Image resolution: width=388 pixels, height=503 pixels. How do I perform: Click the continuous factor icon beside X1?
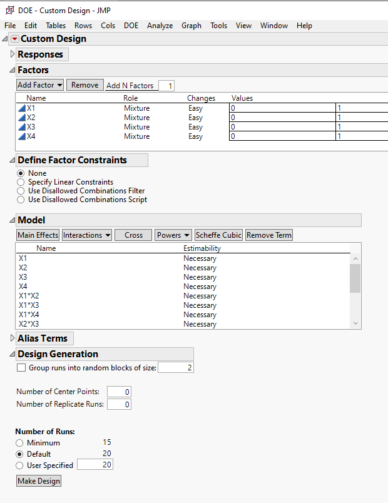tap(23, 108)
